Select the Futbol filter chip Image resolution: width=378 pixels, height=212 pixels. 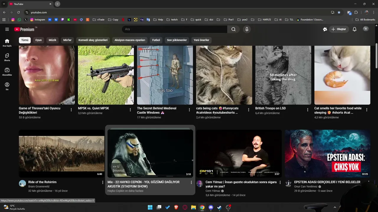coord(156,40)
